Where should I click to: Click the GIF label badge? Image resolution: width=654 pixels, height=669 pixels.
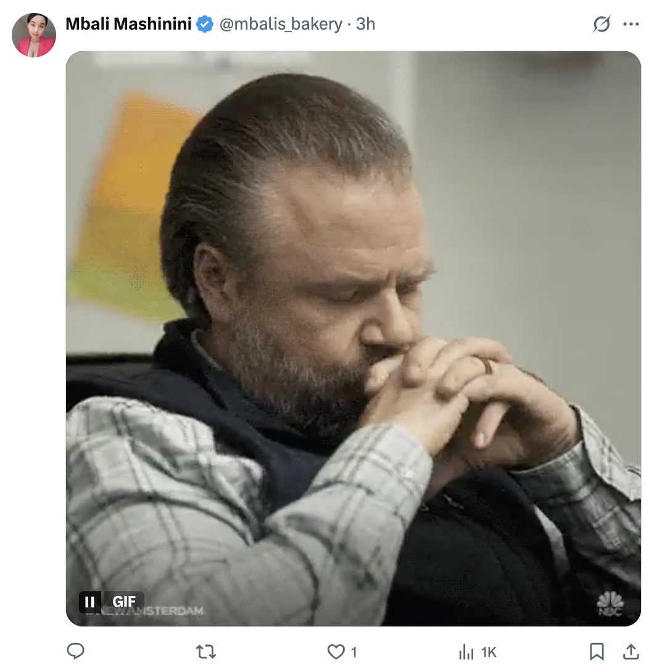(x=124, y=602)
